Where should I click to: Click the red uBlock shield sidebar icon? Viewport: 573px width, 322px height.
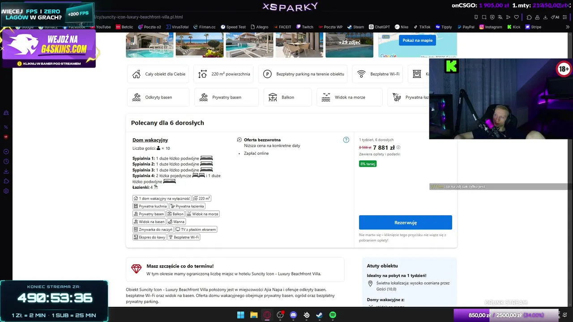click(x=6, y=137)
